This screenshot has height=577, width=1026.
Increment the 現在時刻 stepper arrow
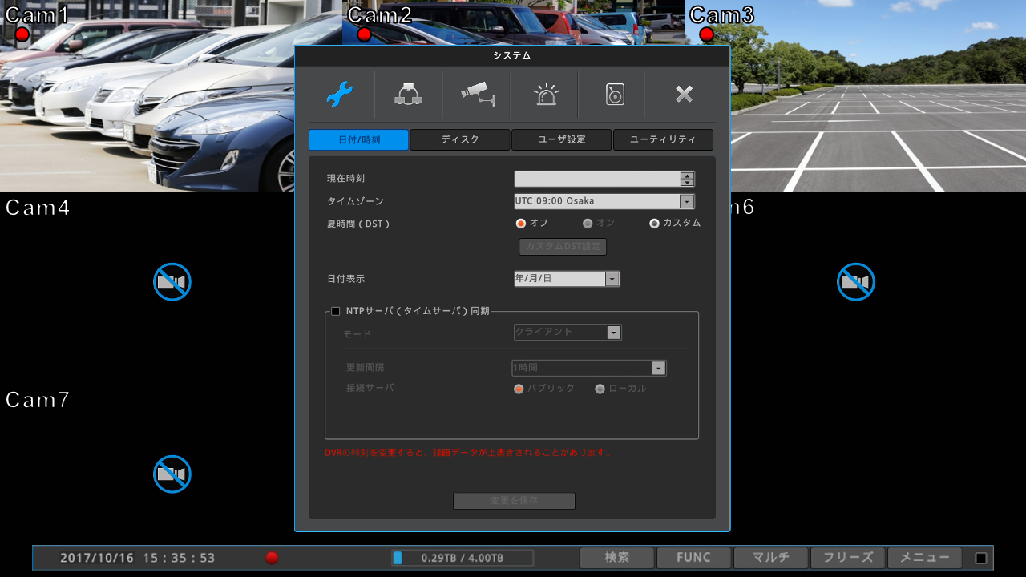687,176
